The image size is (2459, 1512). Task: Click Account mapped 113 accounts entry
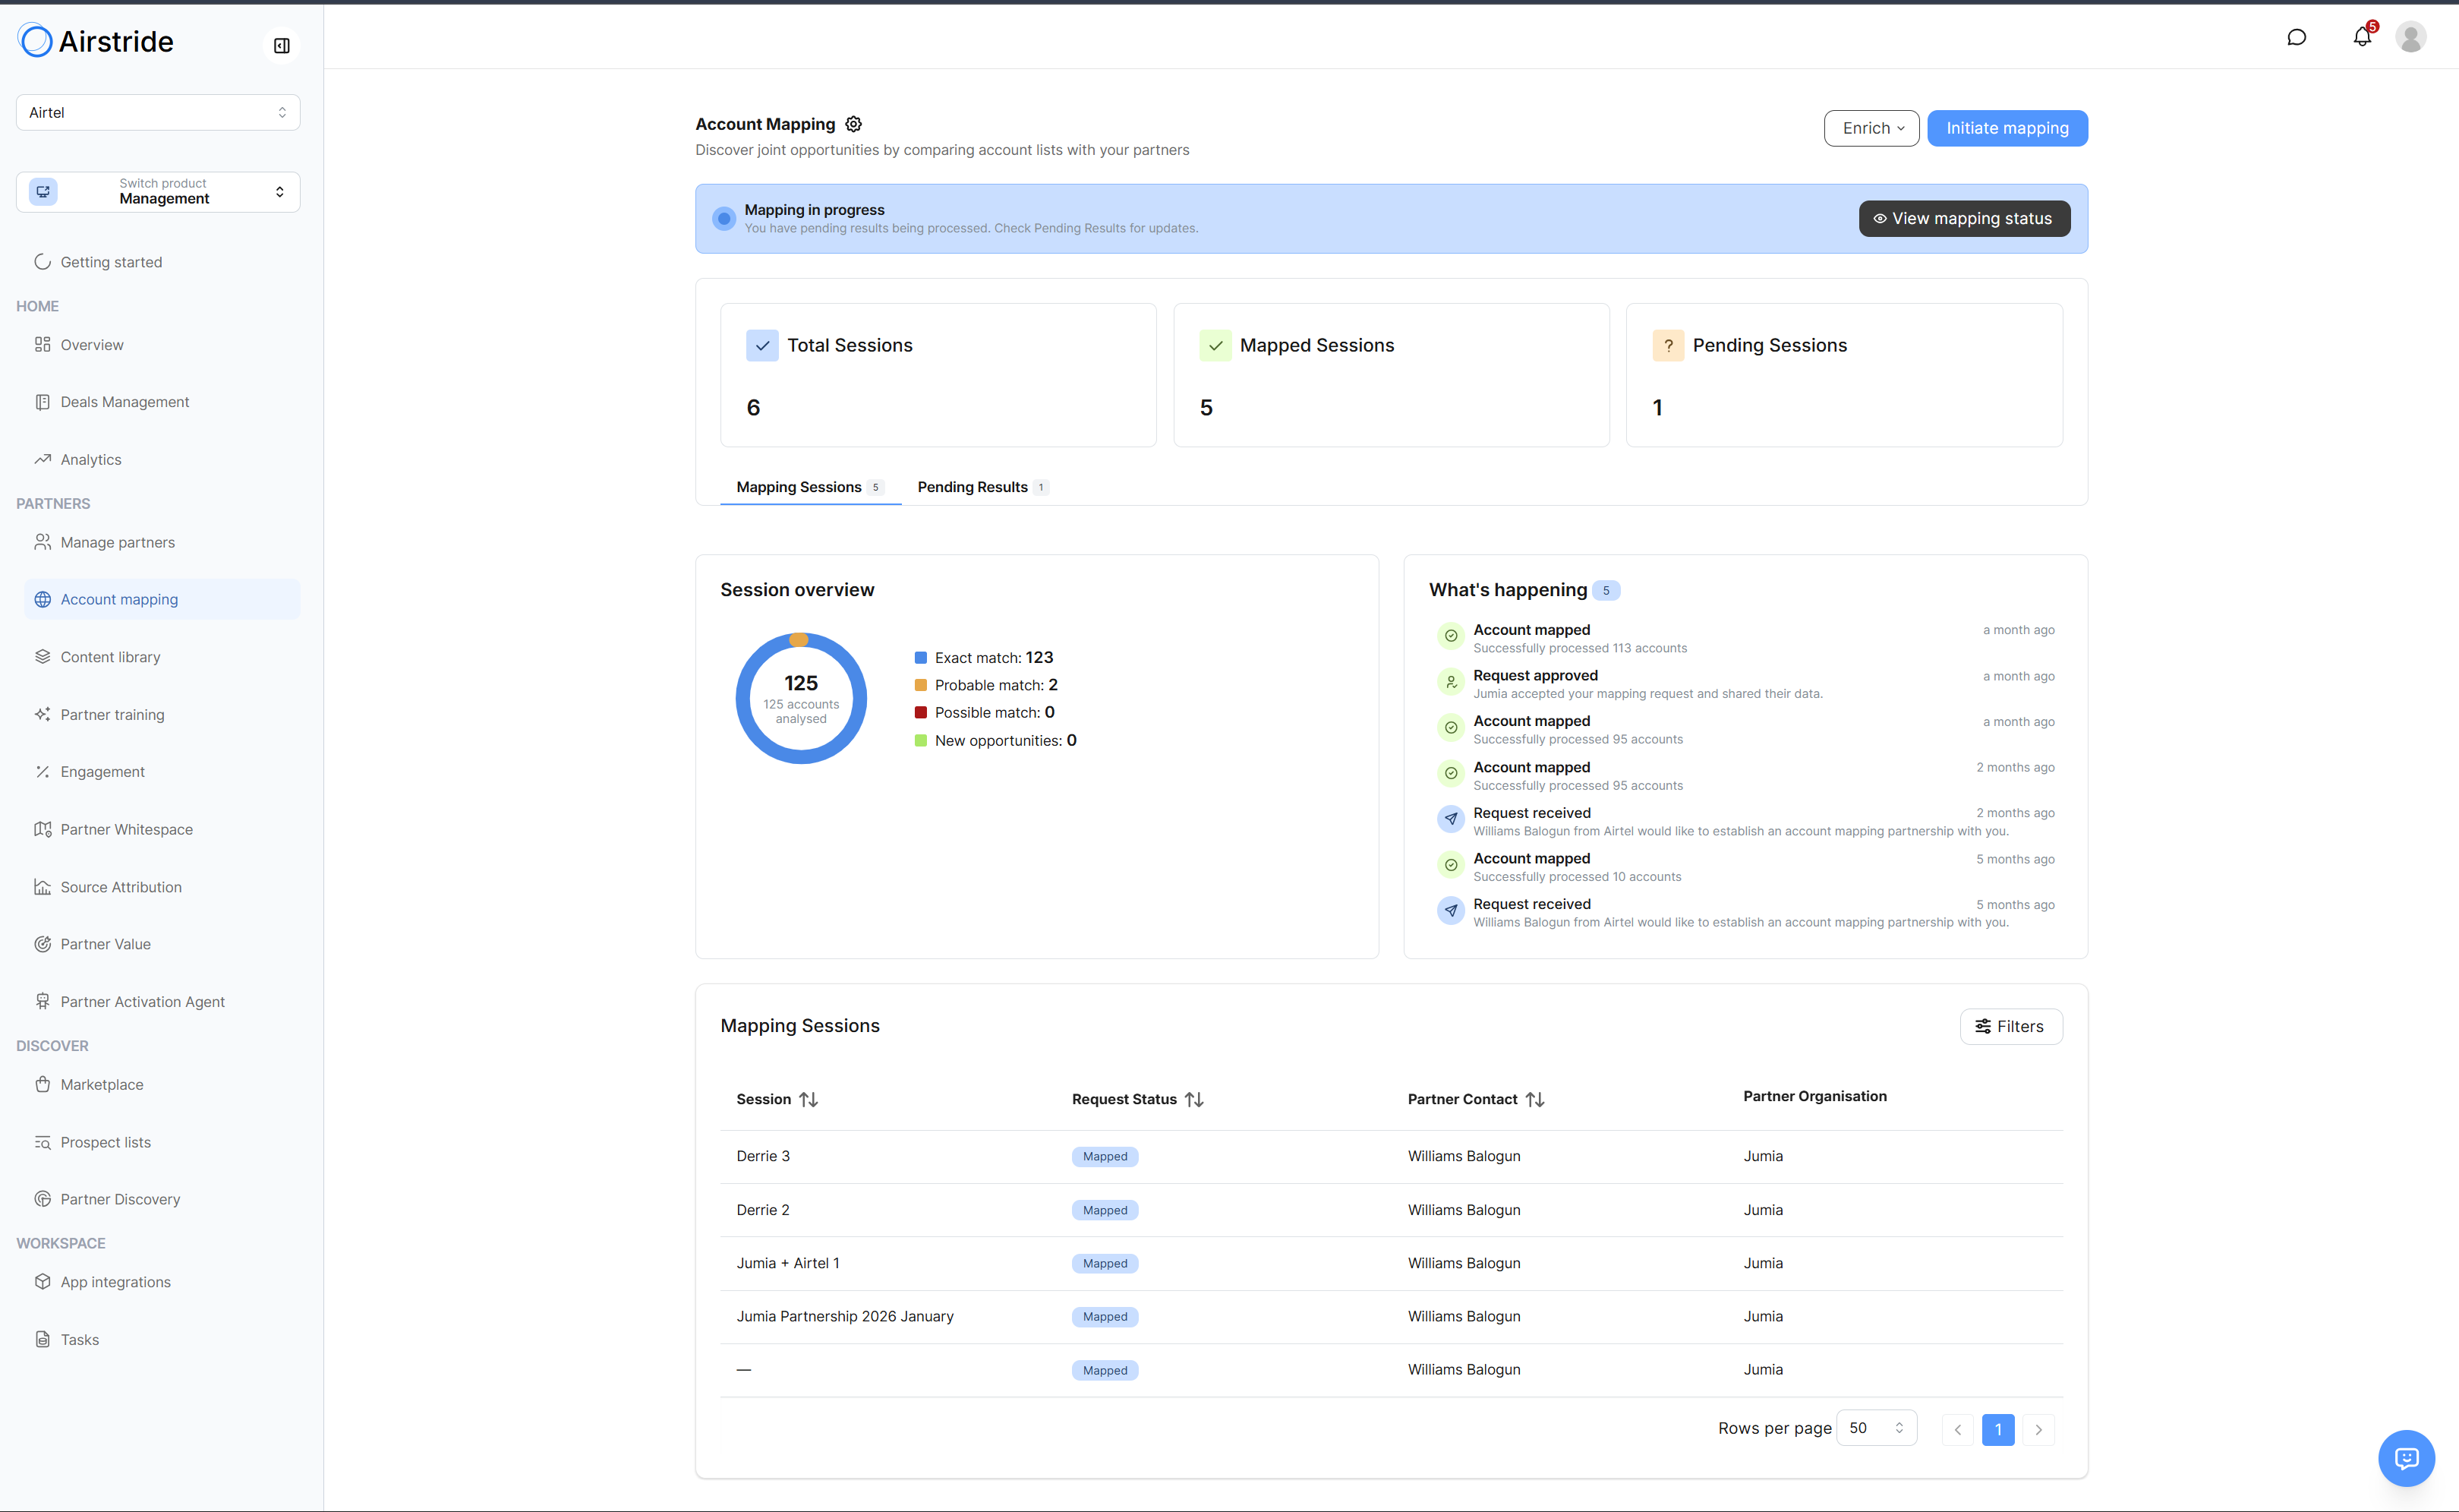point(1745,638)
